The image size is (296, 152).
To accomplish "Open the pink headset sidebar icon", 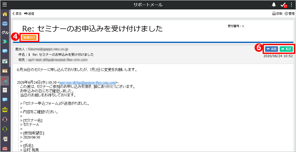I will click(x=5, y=119).
